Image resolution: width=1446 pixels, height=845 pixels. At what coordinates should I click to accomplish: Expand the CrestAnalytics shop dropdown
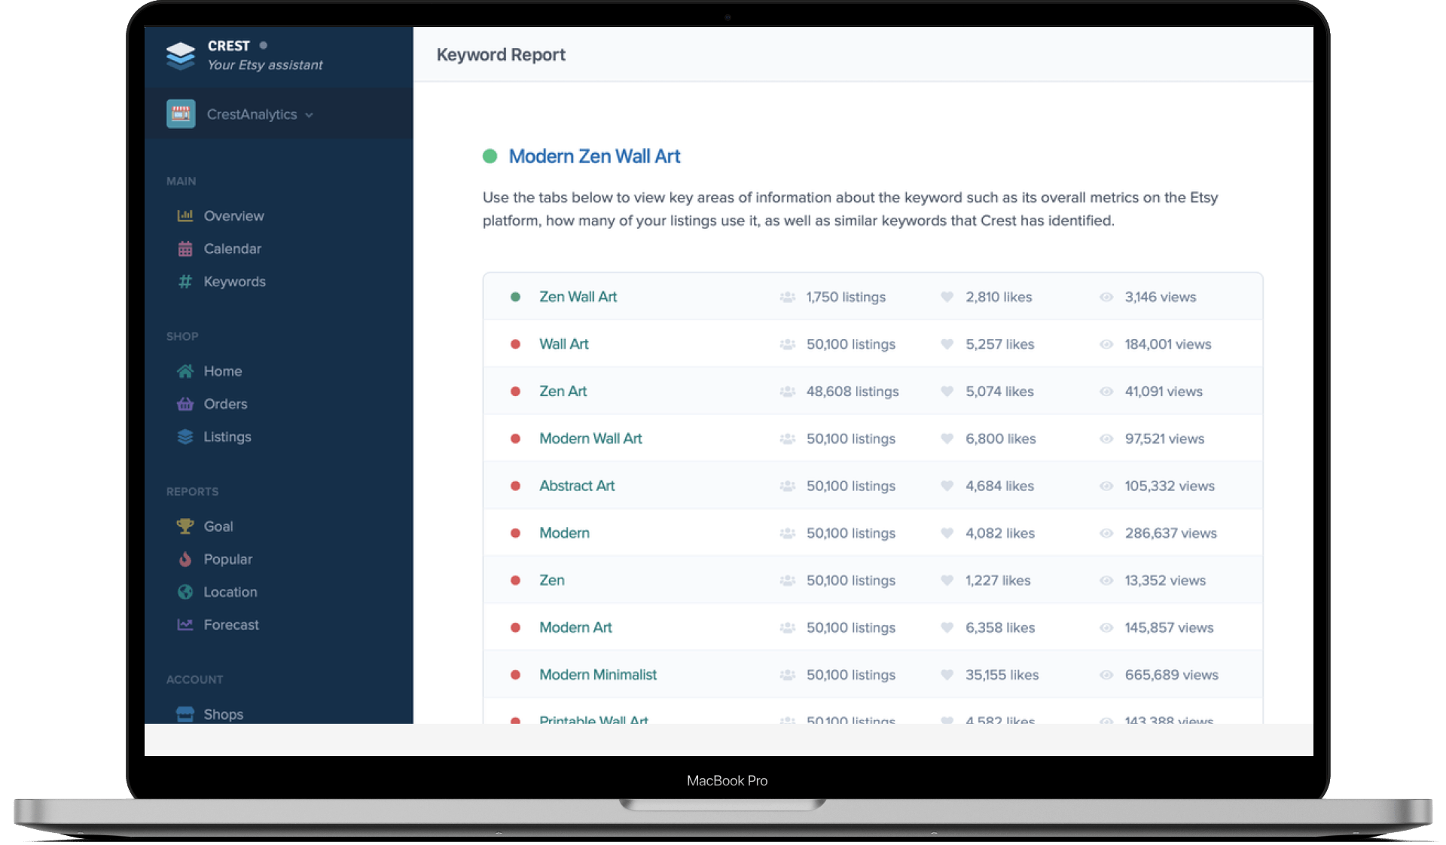coord(310,115)
